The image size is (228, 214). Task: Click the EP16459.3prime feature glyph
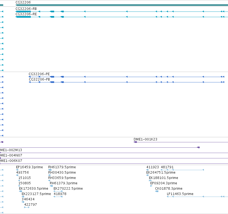[x=17, y=170]
